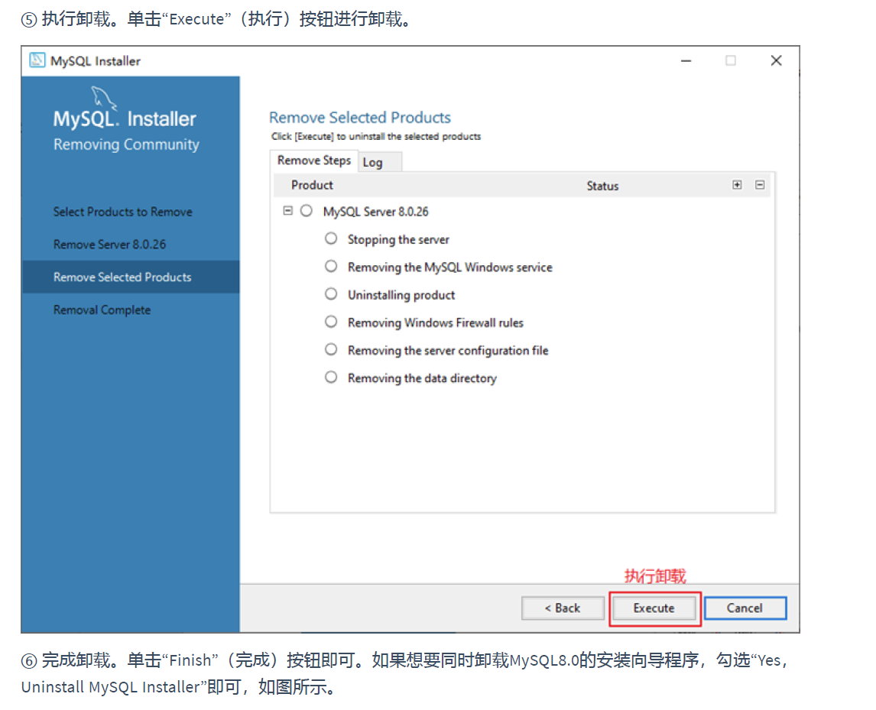
Task: Click the MySQL Installer title bar icon
Action: [37, 60]
